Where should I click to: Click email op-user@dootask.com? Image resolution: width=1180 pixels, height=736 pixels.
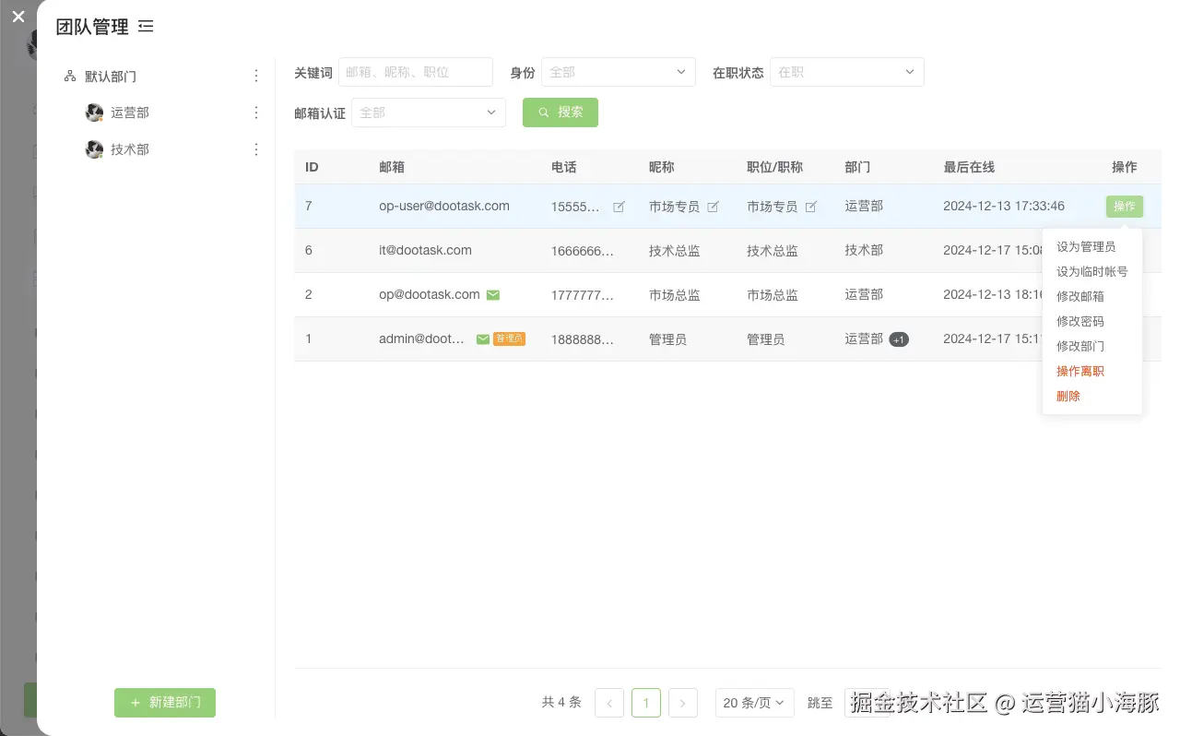tap(444, 207)
